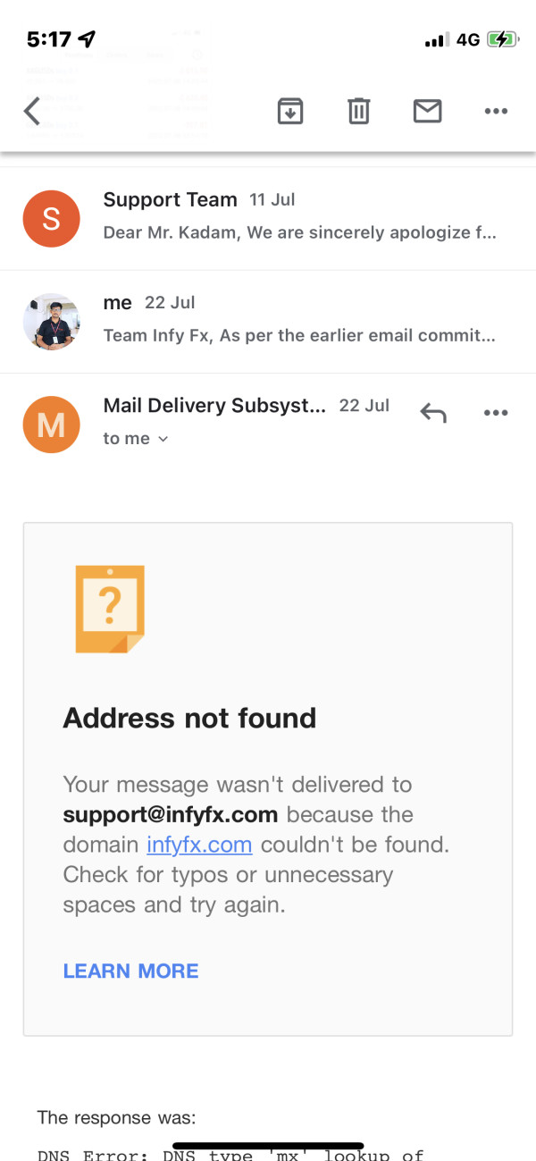
Task: Tap the Mail Delivery Subsystem sender name
Action: (214, 406)
